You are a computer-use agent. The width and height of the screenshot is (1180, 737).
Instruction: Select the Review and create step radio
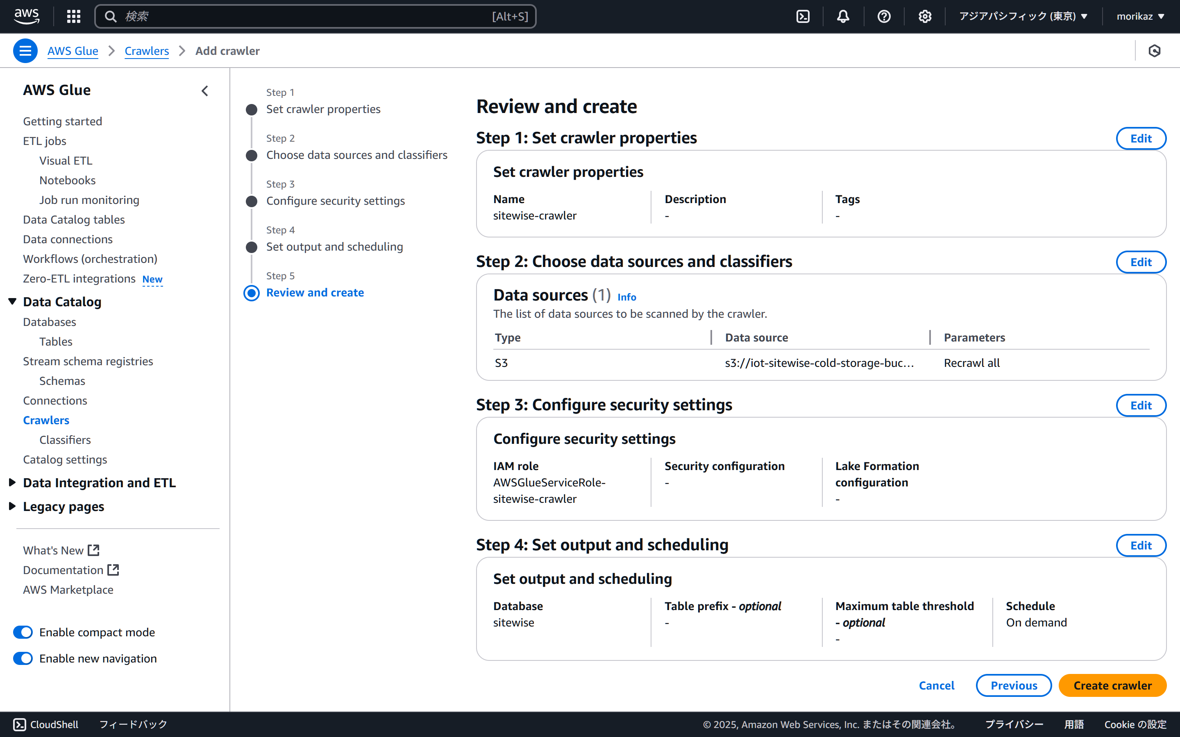click(x=252, y=293)
